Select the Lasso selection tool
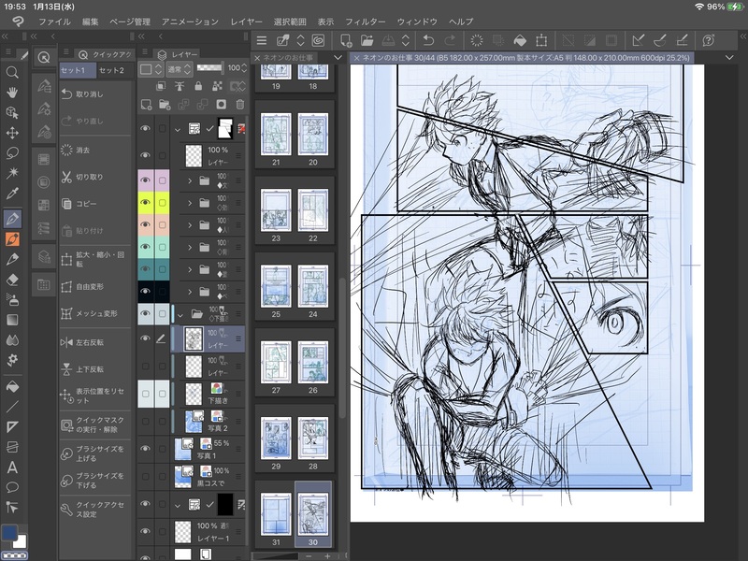 12,153
